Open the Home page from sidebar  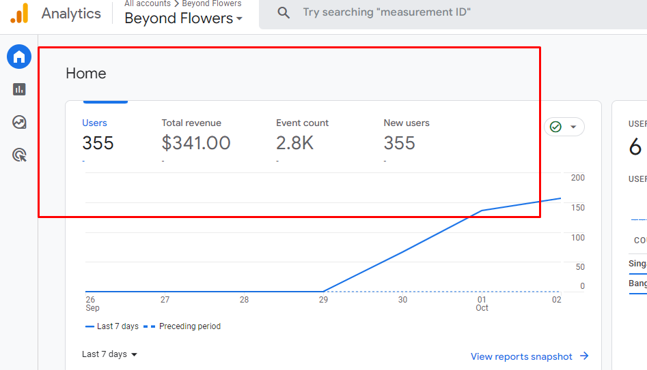19,57
